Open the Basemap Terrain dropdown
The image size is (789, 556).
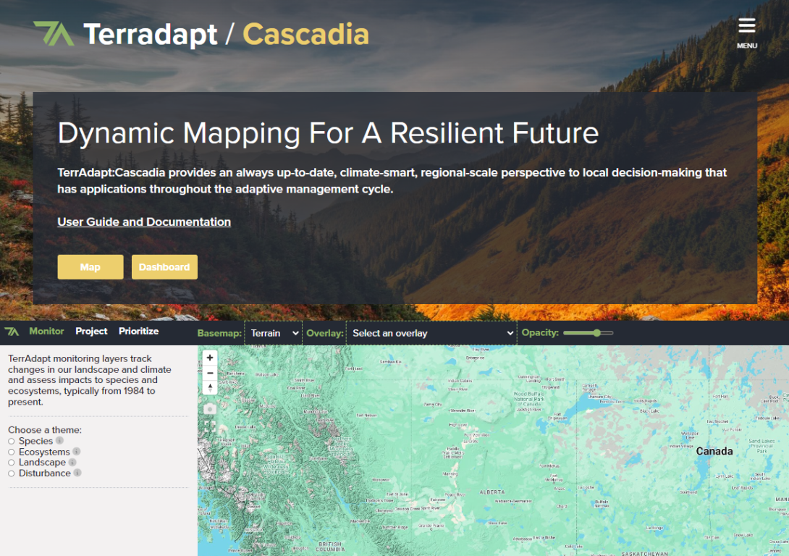click(273, 333)
